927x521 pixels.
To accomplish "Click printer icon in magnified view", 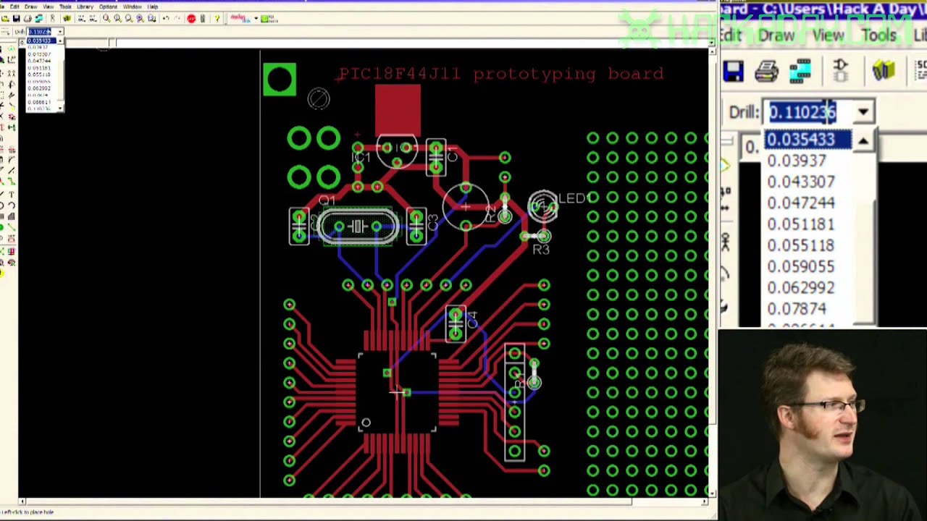I will (x=767, y=71).
